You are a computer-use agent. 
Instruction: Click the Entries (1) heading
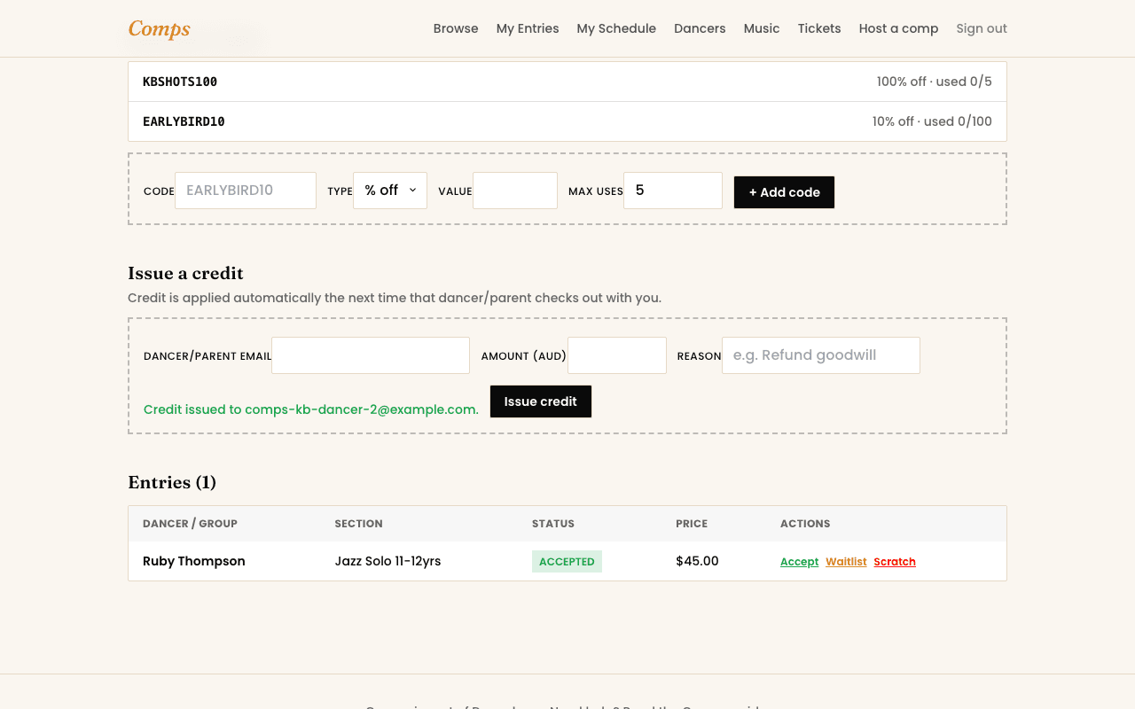(x=172, y=482)
